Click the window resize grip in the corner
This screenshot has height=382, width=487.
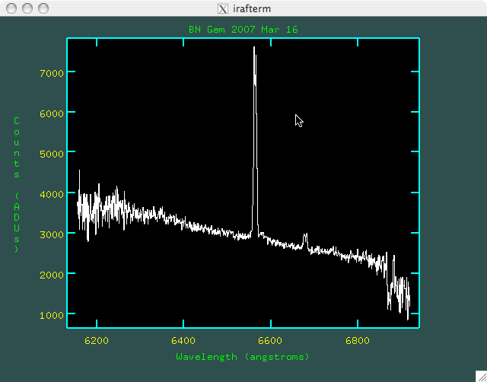coord(481,376)
